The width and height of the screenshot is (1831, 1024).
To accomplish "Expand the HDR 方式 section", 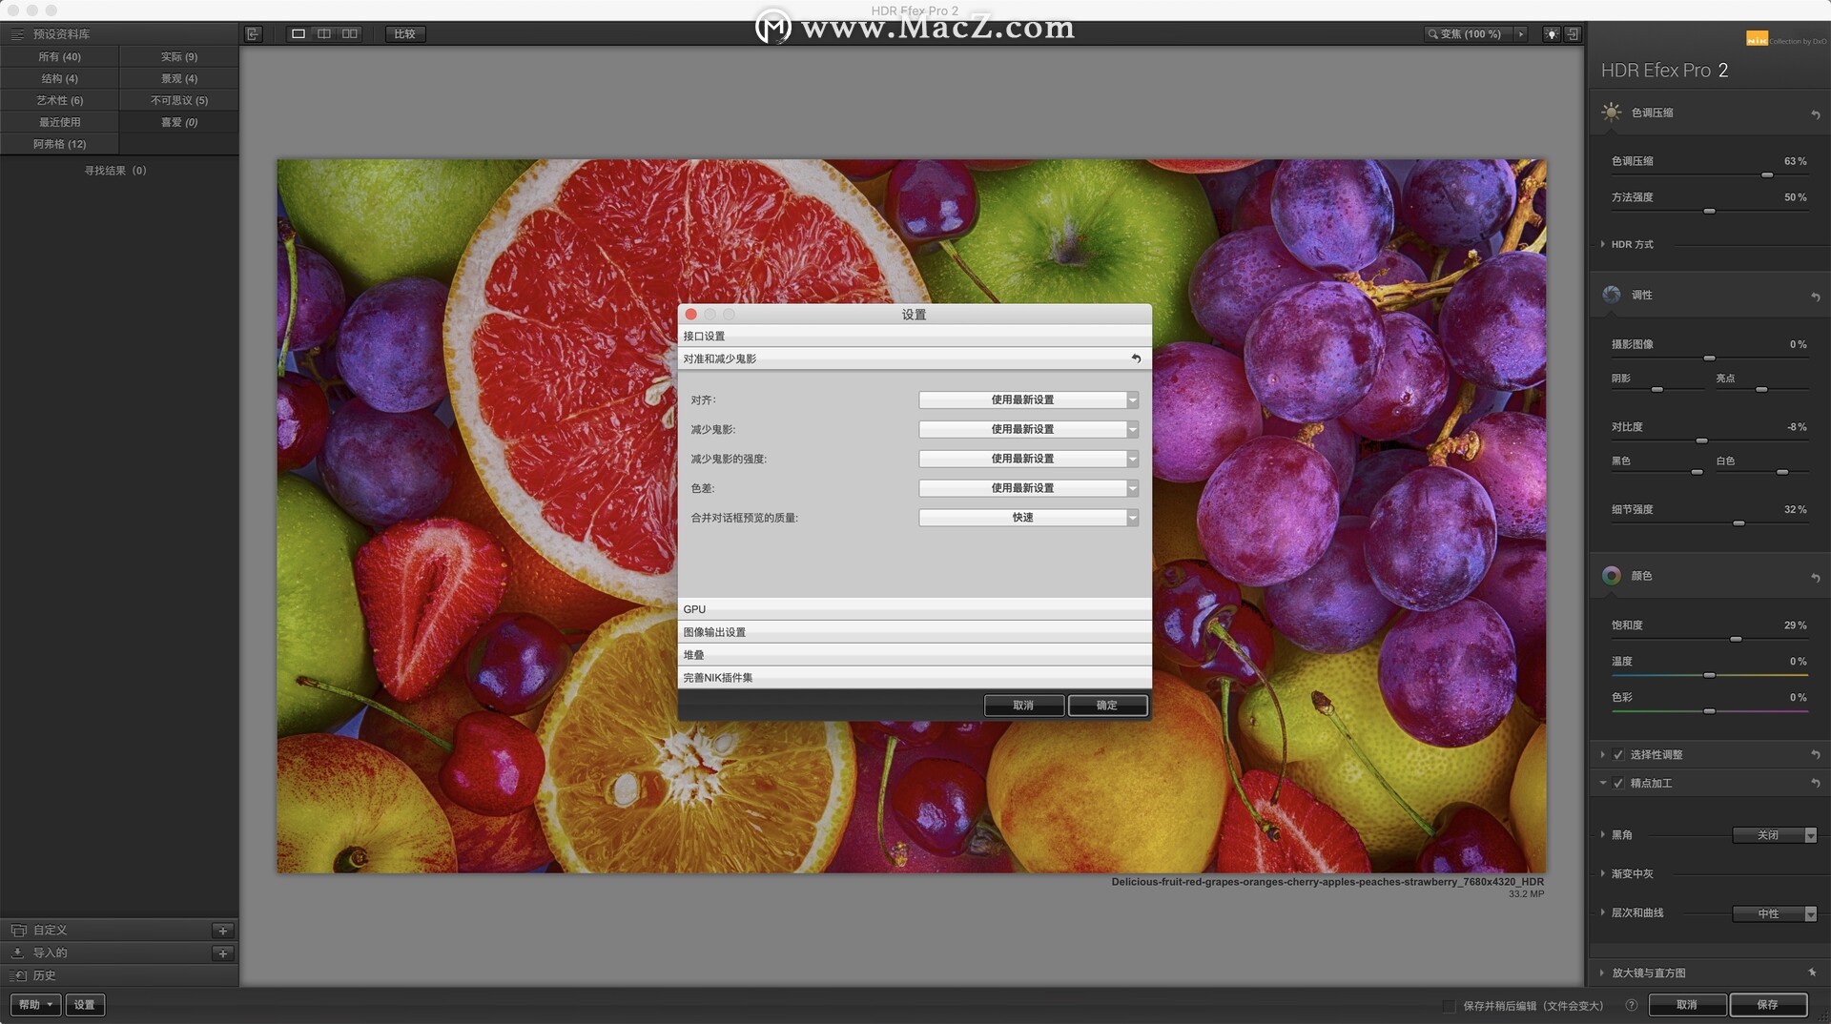I will point(1603,244).
